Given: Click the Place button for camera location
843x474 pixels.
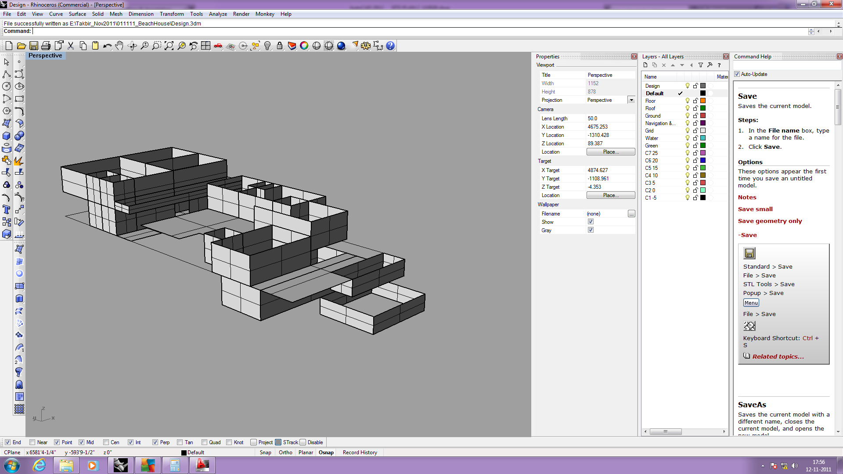Looking at the screenshot, I should pos(610,151).
